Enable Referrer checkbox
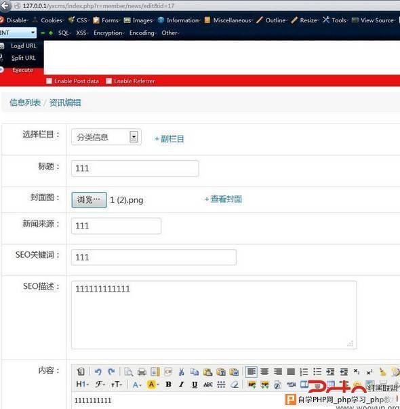This screenshot has width=400, height=409. [x=109, y=81]
